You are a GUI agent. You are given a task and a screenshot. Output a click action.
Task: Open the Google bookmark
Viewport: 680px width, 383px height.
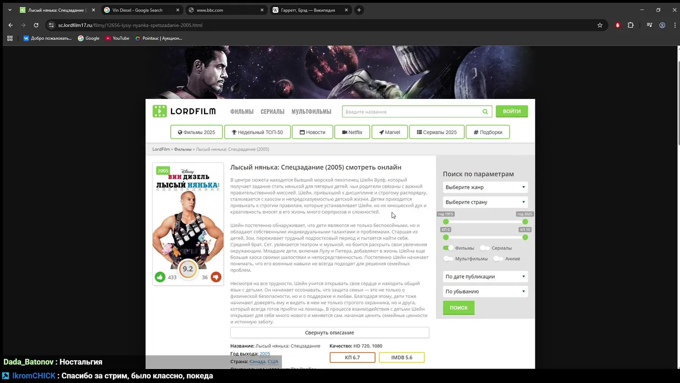pyautogui.click(x=89, y=38)
